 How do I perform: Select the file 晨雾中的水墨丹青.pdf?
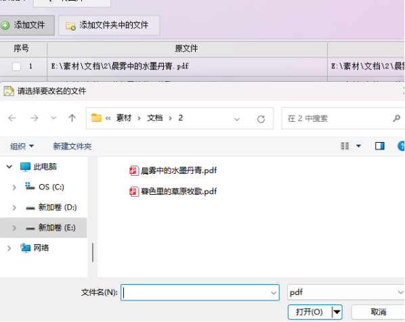tap(173, 170)
